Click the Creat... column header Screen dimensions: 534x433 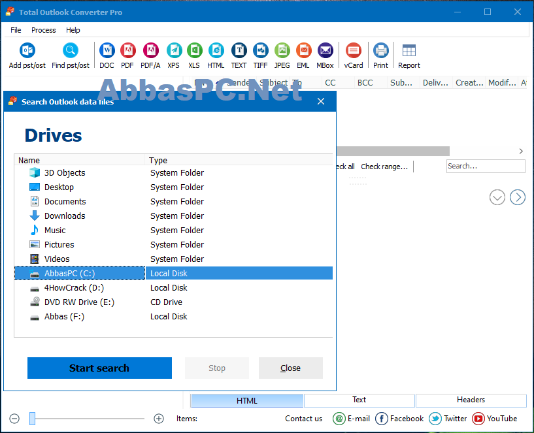pos(469,83)
